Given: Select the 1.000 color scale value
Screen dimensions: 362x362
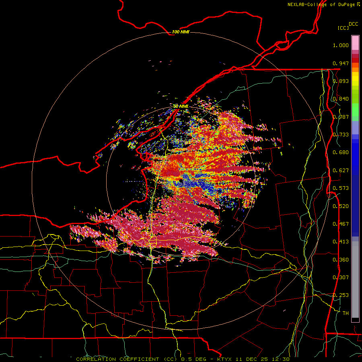Looking at the screenshot, I should pyautogui.click(x=341, y=45).
